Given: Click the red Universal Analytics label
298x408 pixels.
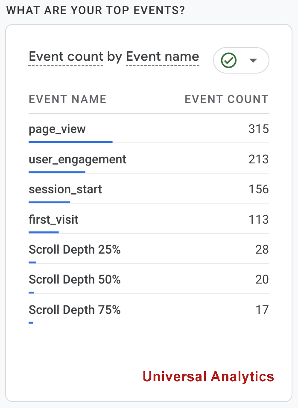Looking at the screenshot, I should (x=208, y=376).
